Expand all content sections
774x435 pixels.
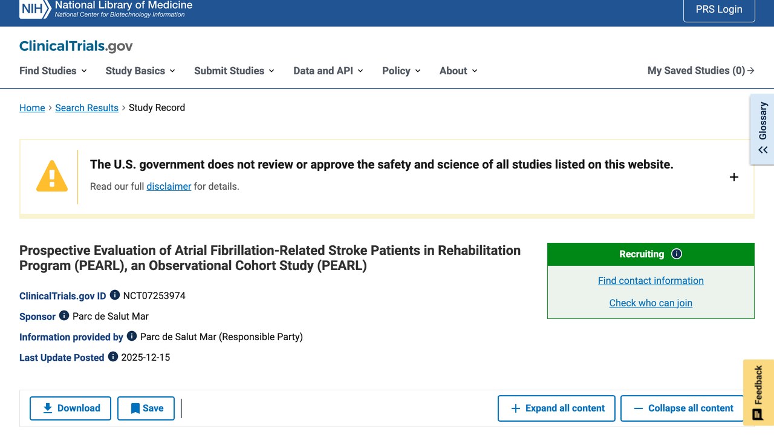556,408
